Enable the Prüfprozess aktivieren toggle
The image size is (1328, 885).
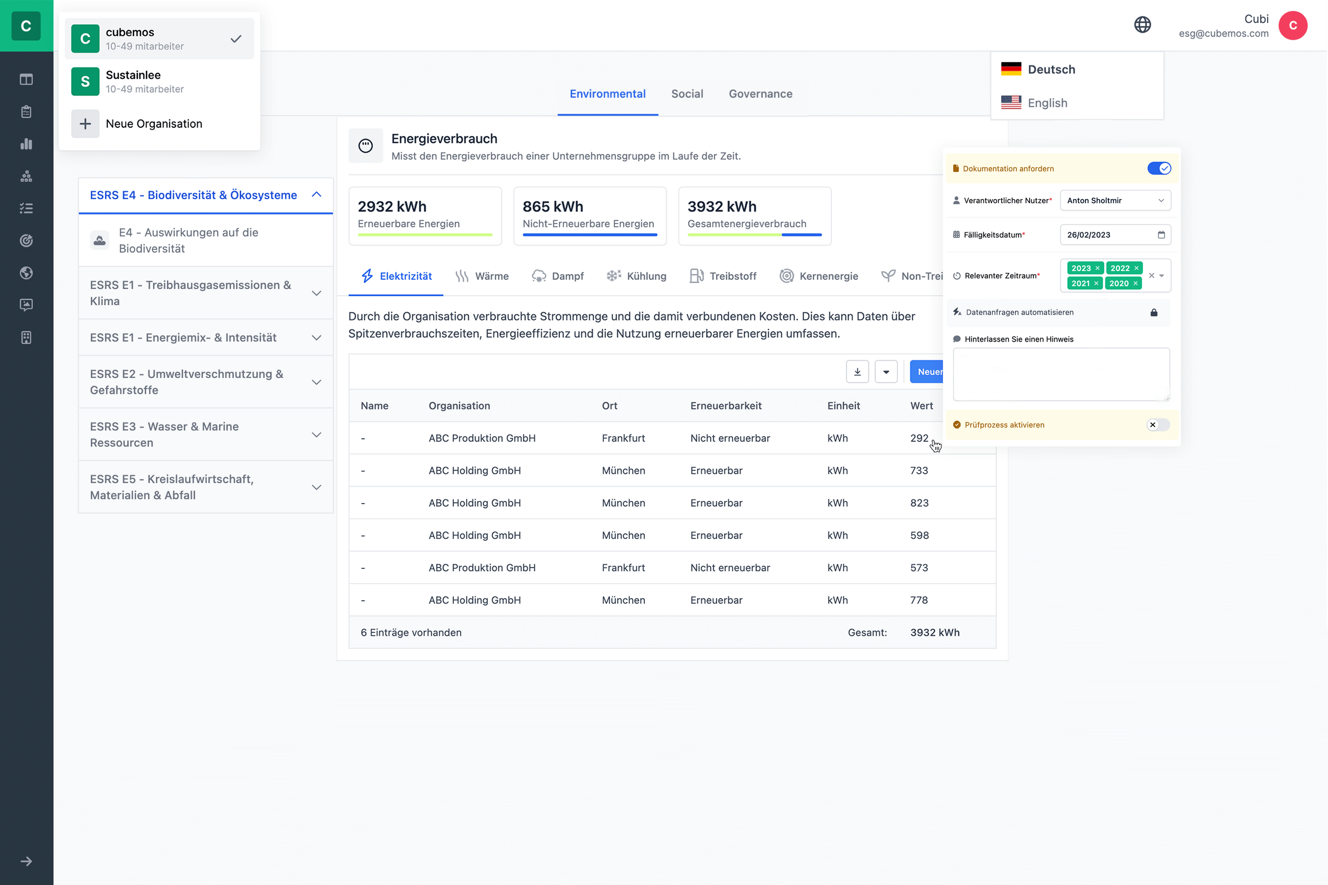tap(1157, 425)
